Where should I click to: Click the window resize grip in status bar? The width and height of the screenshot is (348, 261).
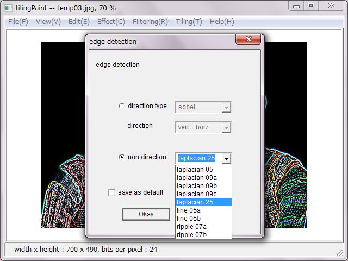(x=339, y=252)
